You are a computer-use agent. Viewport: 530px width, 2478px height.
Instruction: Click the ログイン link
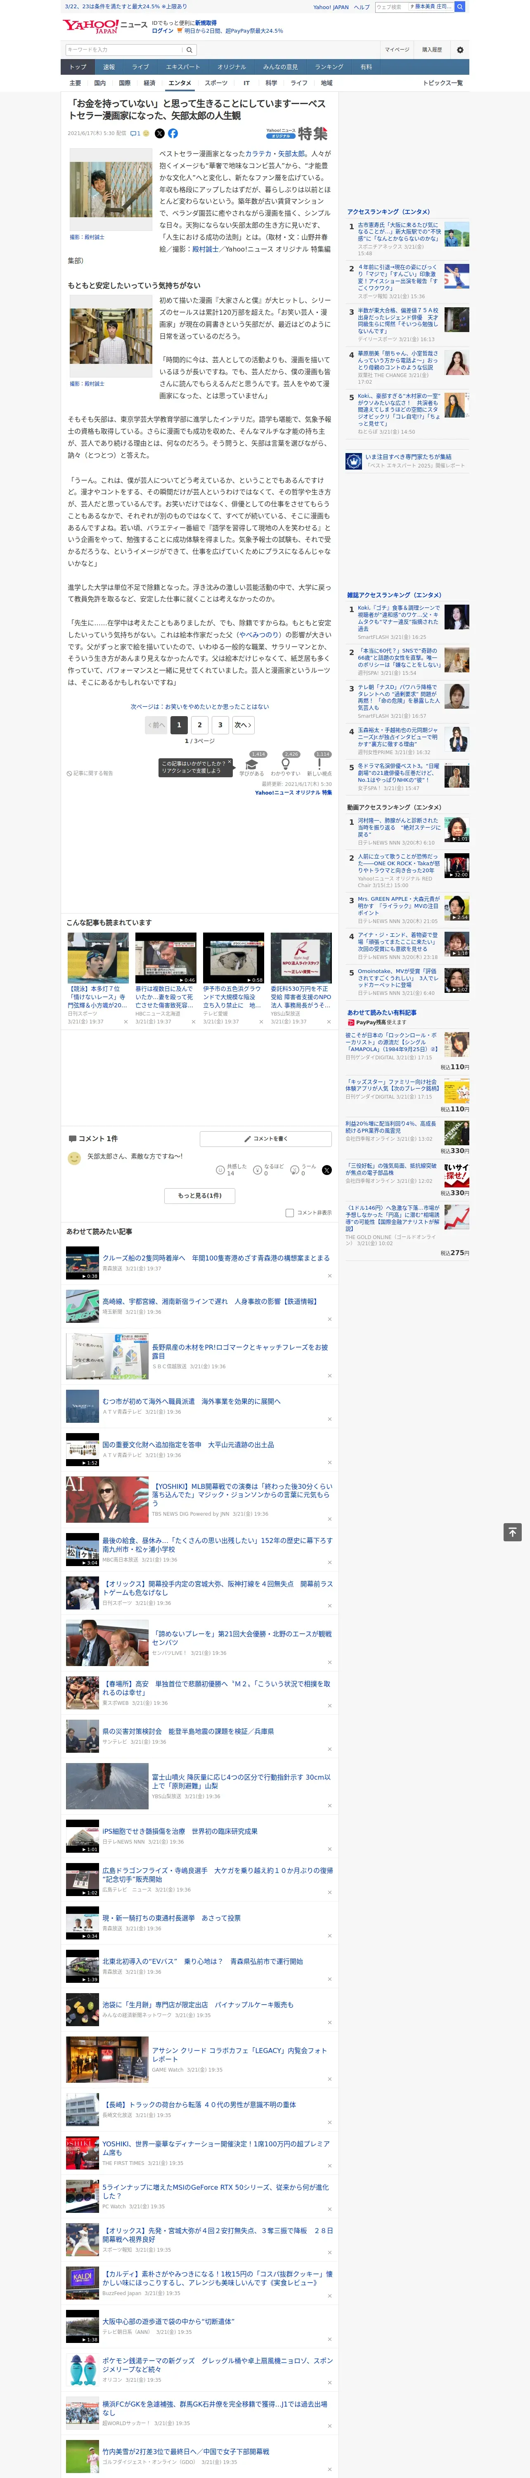coord(163,31)
